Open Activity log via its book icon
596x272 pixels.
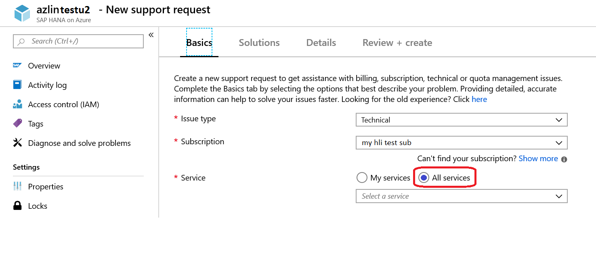17,85
